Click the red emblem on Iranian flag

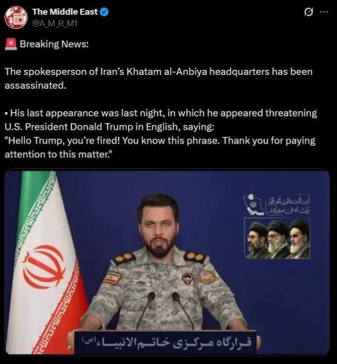[x=44, y=266]
